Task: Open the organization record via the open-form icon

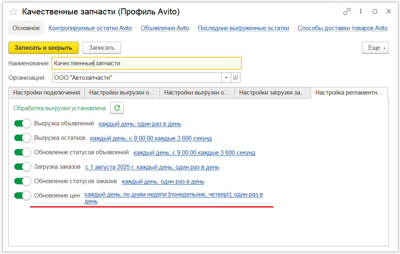Action: (x=236, y=78)
